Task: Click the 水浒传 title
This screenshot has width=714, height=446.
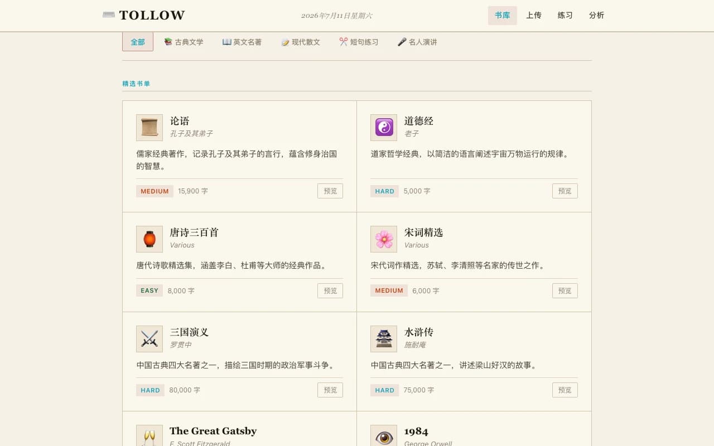Action: [x=419, y=332]
